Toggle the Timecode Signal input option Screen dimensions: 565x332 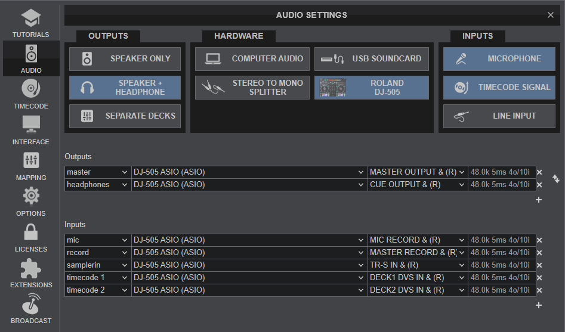(x=499, y=88)
